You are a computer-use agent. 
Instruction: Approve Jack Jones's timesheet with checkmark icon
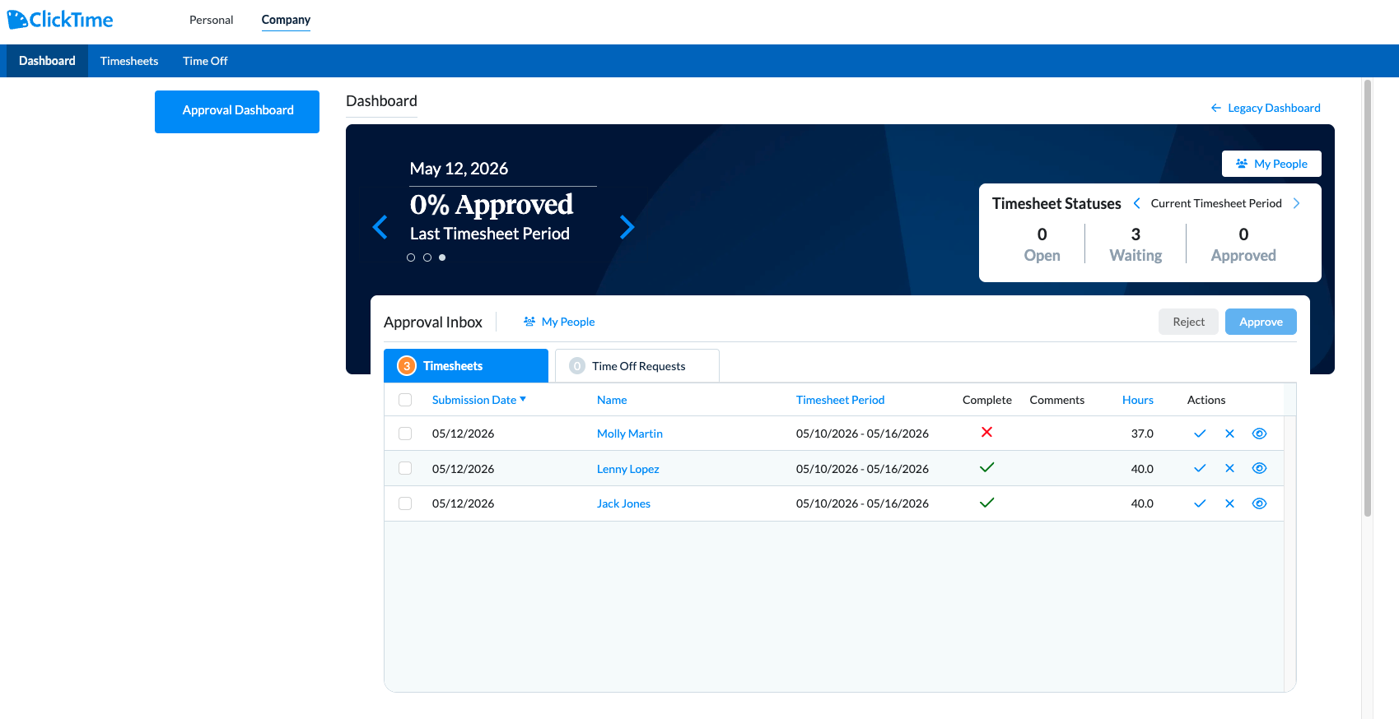[x=1200, y=503]
